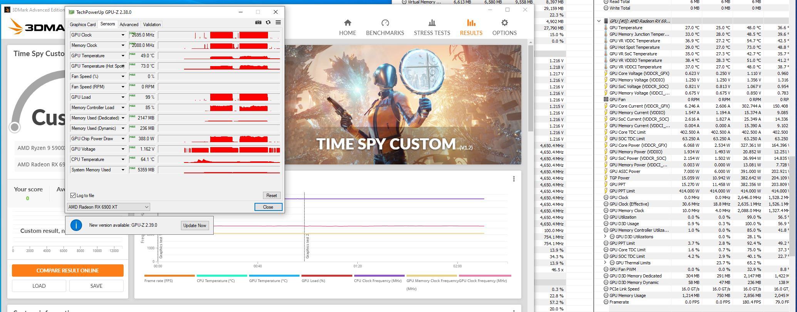
Task: Toggle the Log to file checkbox
Action: [x=73, y=196]
